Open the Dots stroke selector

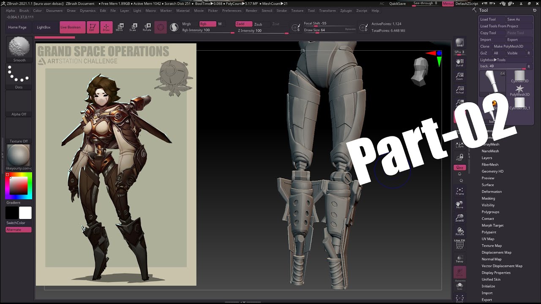[19, 76]
